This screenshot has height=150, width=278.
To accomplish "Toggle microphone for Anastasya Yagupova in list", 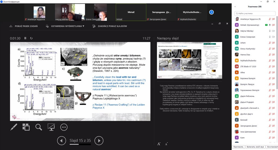I will click(270, 19).
